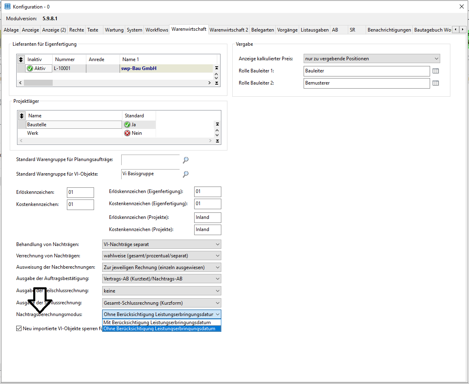The height and width of the screenshot is (384, 469).
Task: Close the Konfiguration window
Action: tap(462, 6)
